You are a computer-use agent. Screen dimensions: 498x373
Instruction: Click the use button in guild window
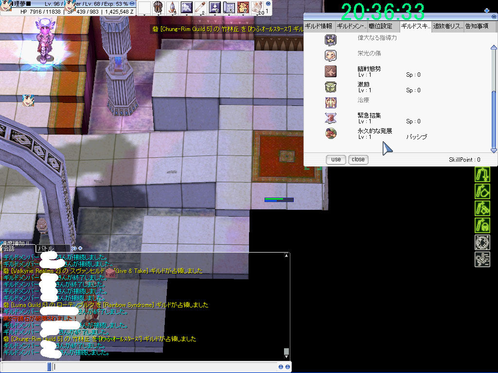(336, 159)
